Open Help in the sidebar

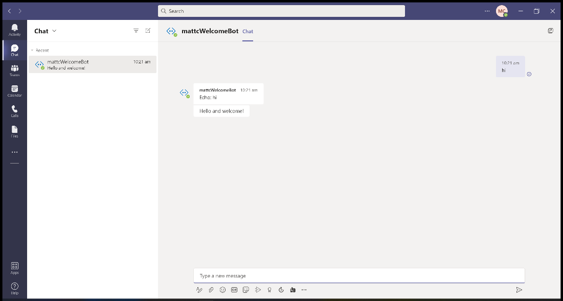point(14,288)
